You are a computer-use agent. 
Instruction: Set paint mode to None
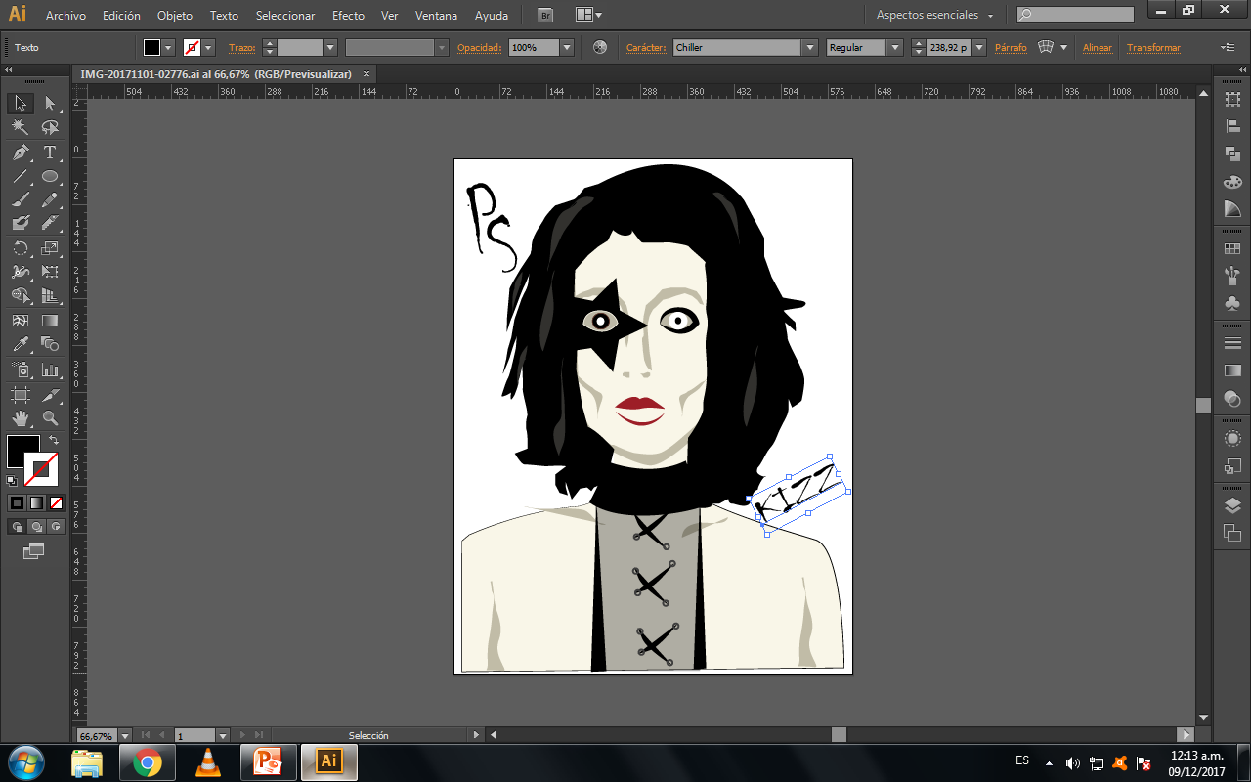point(56,503)
